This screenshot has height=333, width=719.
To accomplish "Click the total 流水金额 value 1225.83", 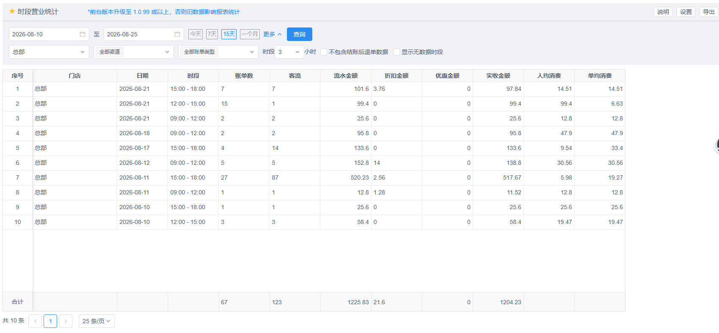I will [x=358, y=302].
